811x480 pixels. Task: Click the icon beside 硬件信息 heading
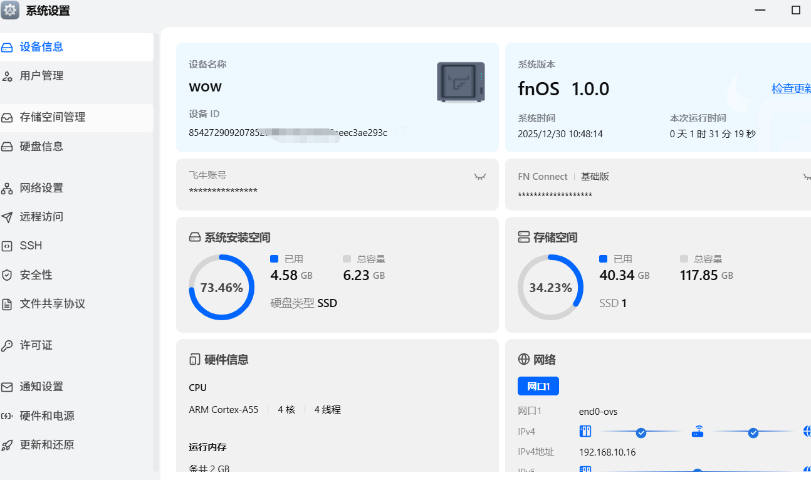tap(195, 360)
